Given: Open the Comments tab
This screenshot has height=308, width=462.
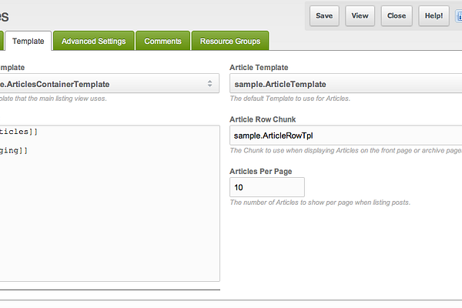Looking at the screenshot, I should [x=162, y=41].
